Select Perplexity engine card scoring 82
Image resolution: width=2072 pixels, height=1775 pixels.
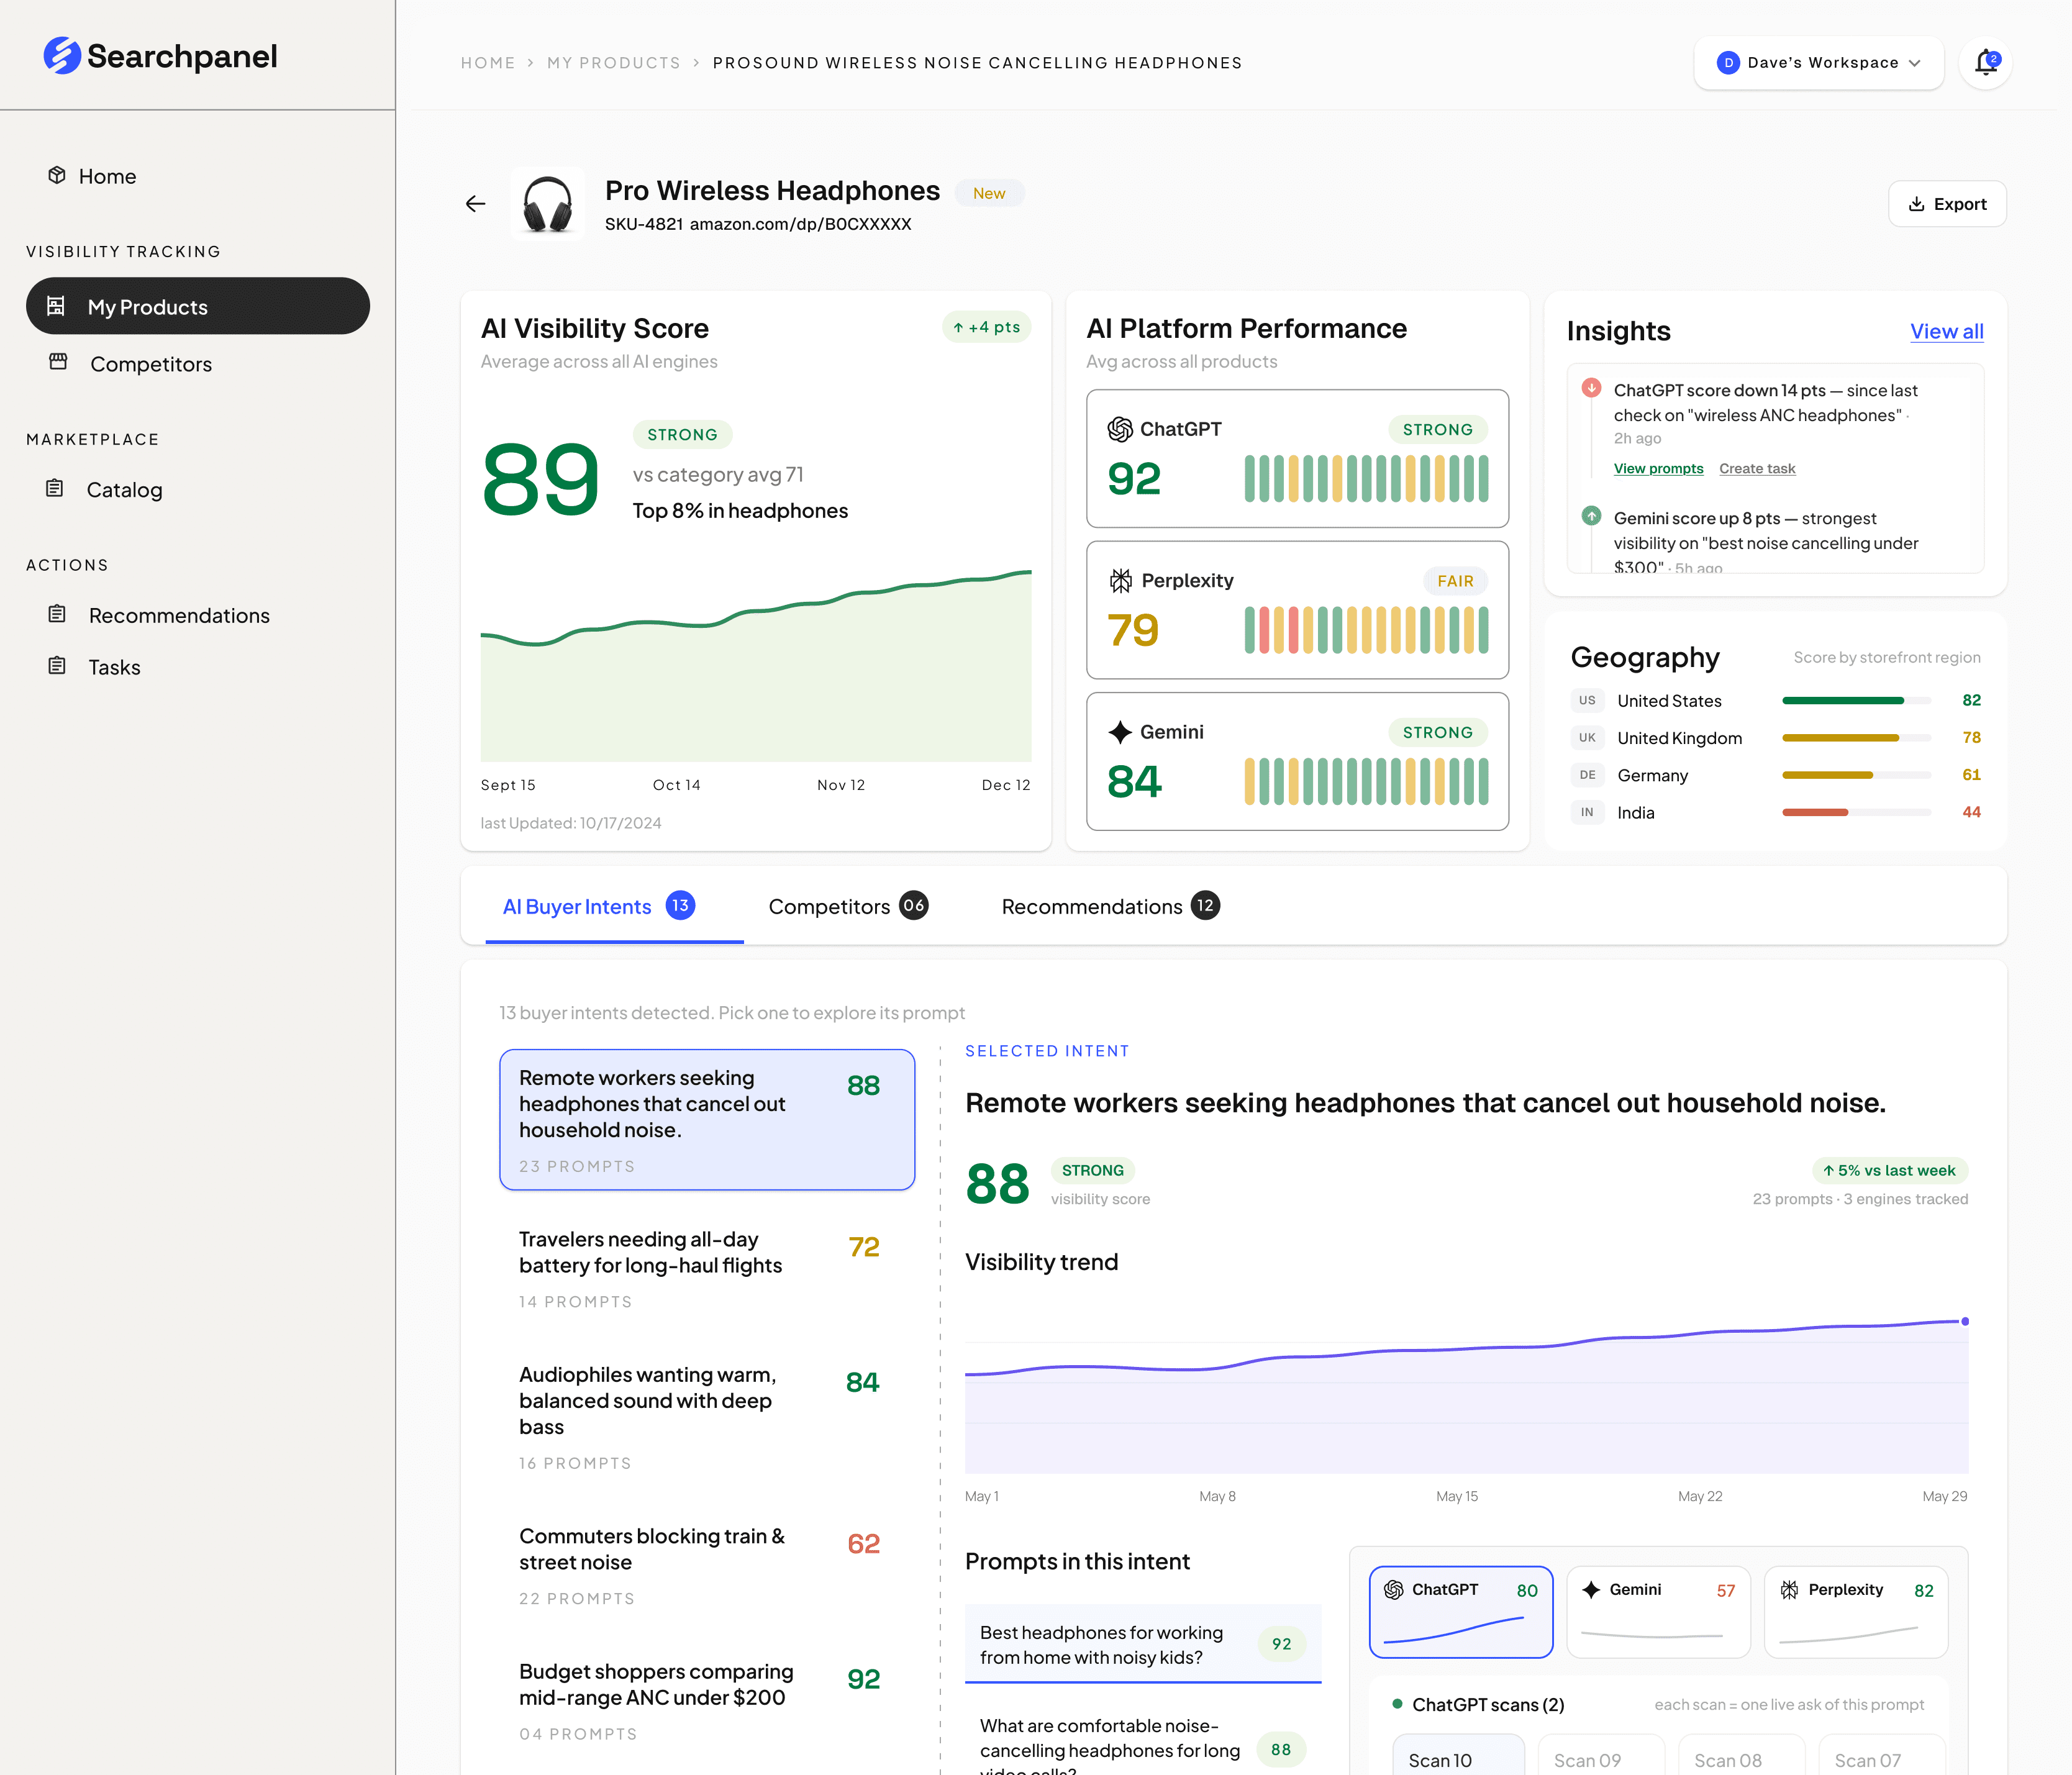coord(1855,1612)
